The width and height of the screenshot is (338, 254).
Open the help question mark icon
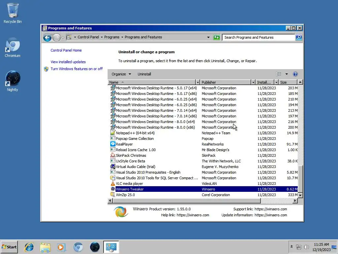(x=295, y=74)
